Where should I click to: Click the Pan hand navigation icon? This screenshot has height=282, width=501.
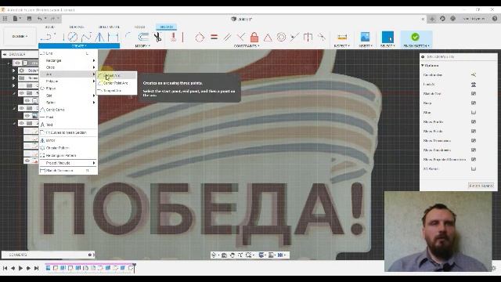[232, 255]
